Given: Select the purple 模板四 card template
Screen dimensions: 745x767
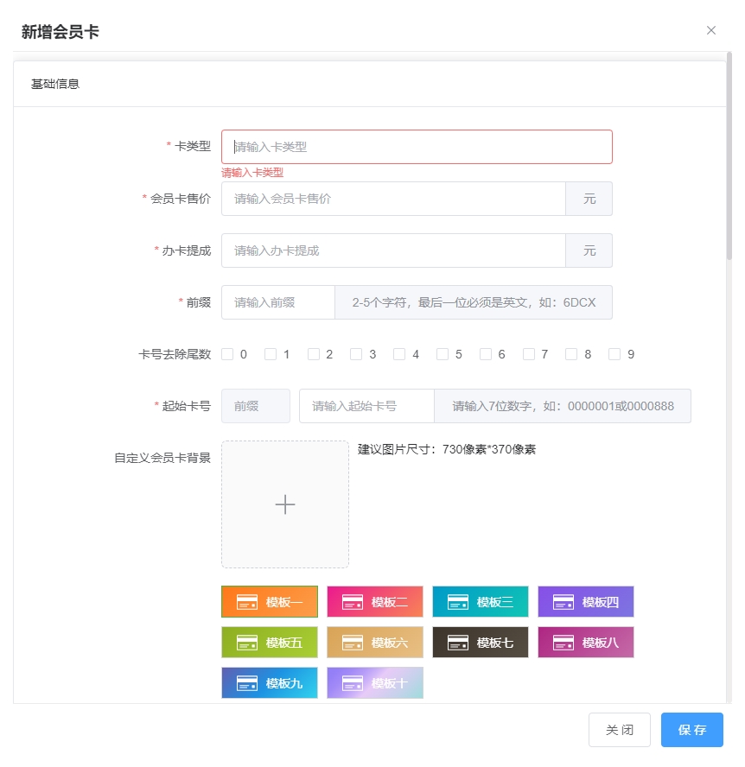Looking at the screenshot, I should [586, 602].
